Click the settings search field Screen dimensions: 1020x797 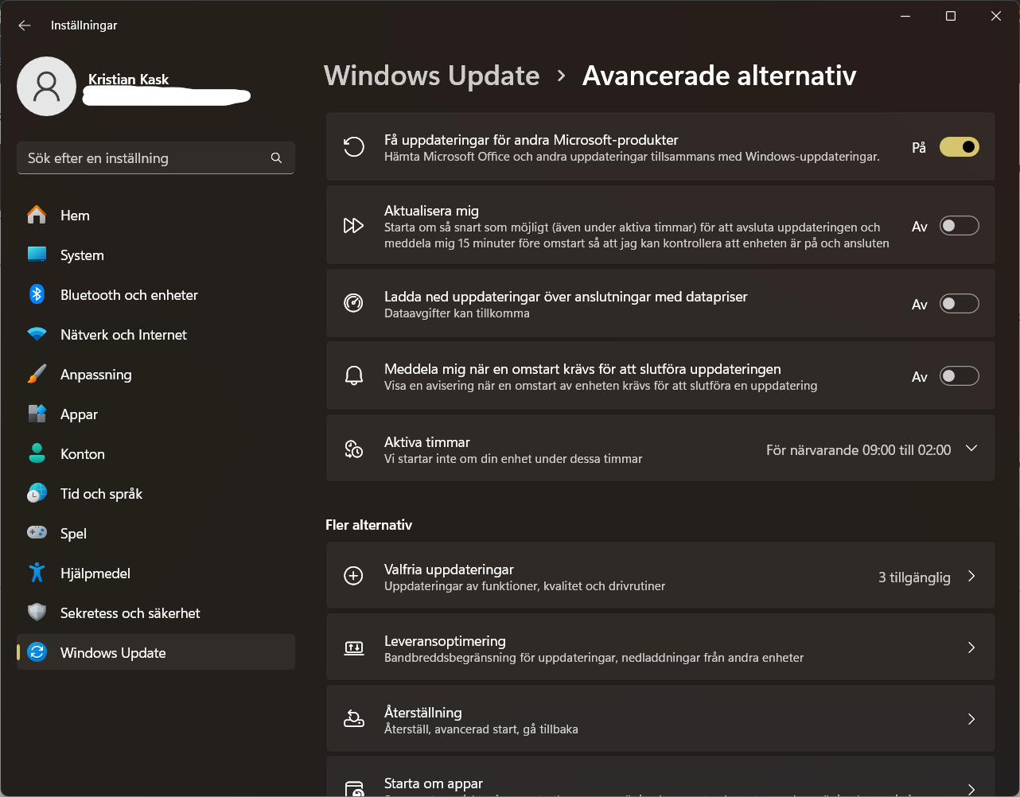point(156,157)
